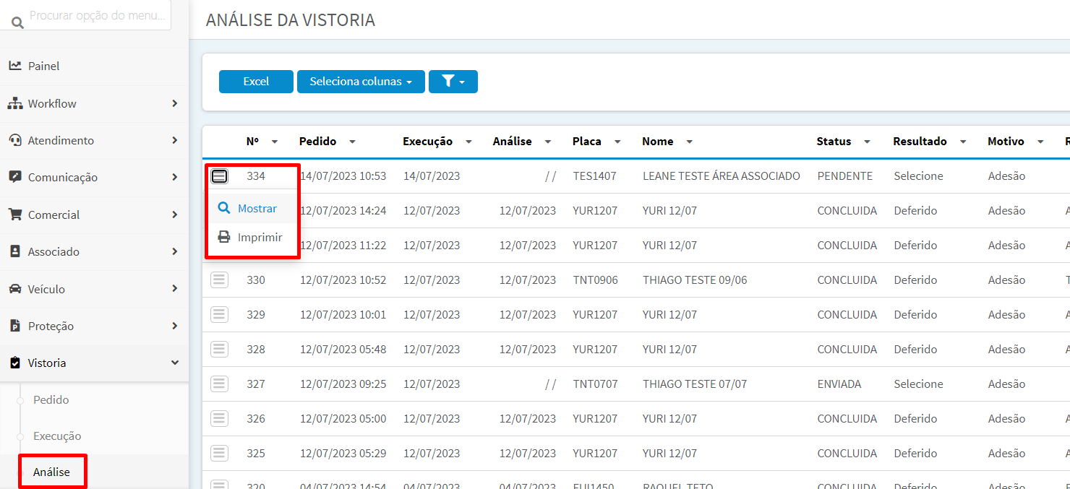Click name THIAGO TESTE 07/07
The image size is (1070, 489).
click(695, 384)
